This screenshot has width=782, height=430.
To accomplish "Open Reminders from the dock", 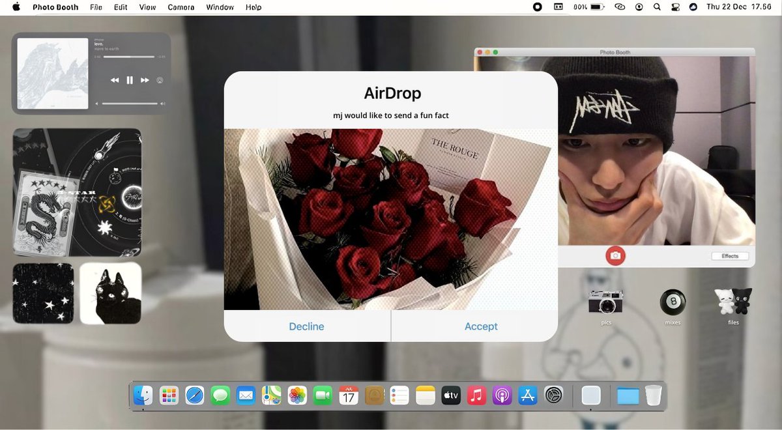I will click(x=399, y=395).
